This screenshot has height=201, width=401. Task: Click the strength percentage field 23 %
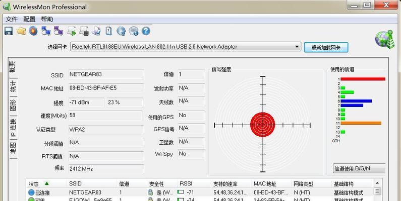tap(125, 102)
